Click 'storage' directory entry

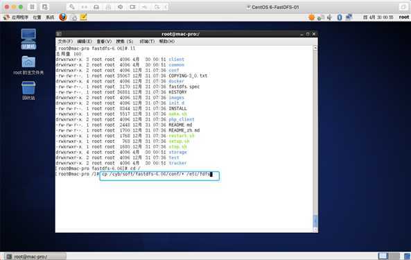[177, 152]
